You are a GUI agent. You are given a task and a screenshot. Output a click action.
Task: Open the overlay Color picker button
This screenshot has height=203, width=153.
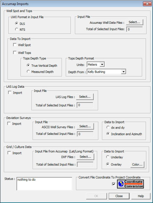tap(137, 165)
